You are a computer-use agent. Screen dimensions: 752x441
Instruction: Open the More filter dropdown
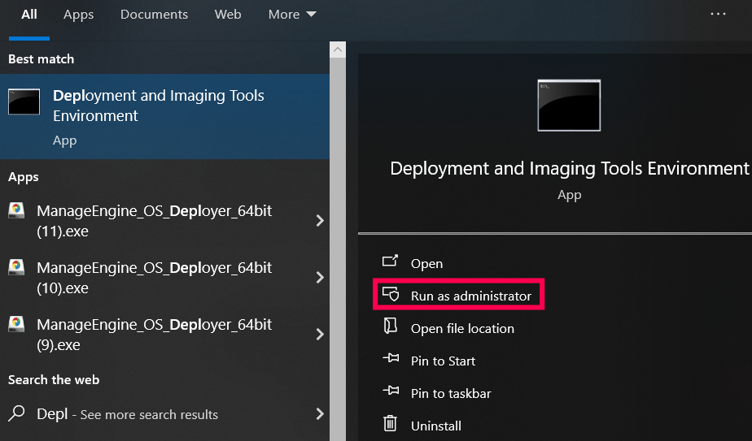coord(292,15)
